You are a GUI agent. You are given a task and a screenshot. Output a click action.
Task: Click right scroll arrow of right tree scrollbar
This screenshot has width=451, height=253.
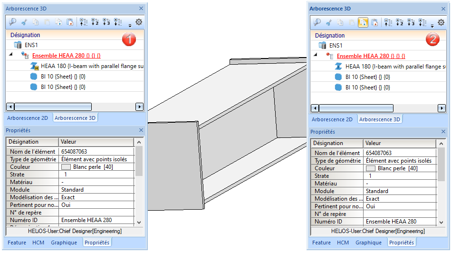[441, 108]
